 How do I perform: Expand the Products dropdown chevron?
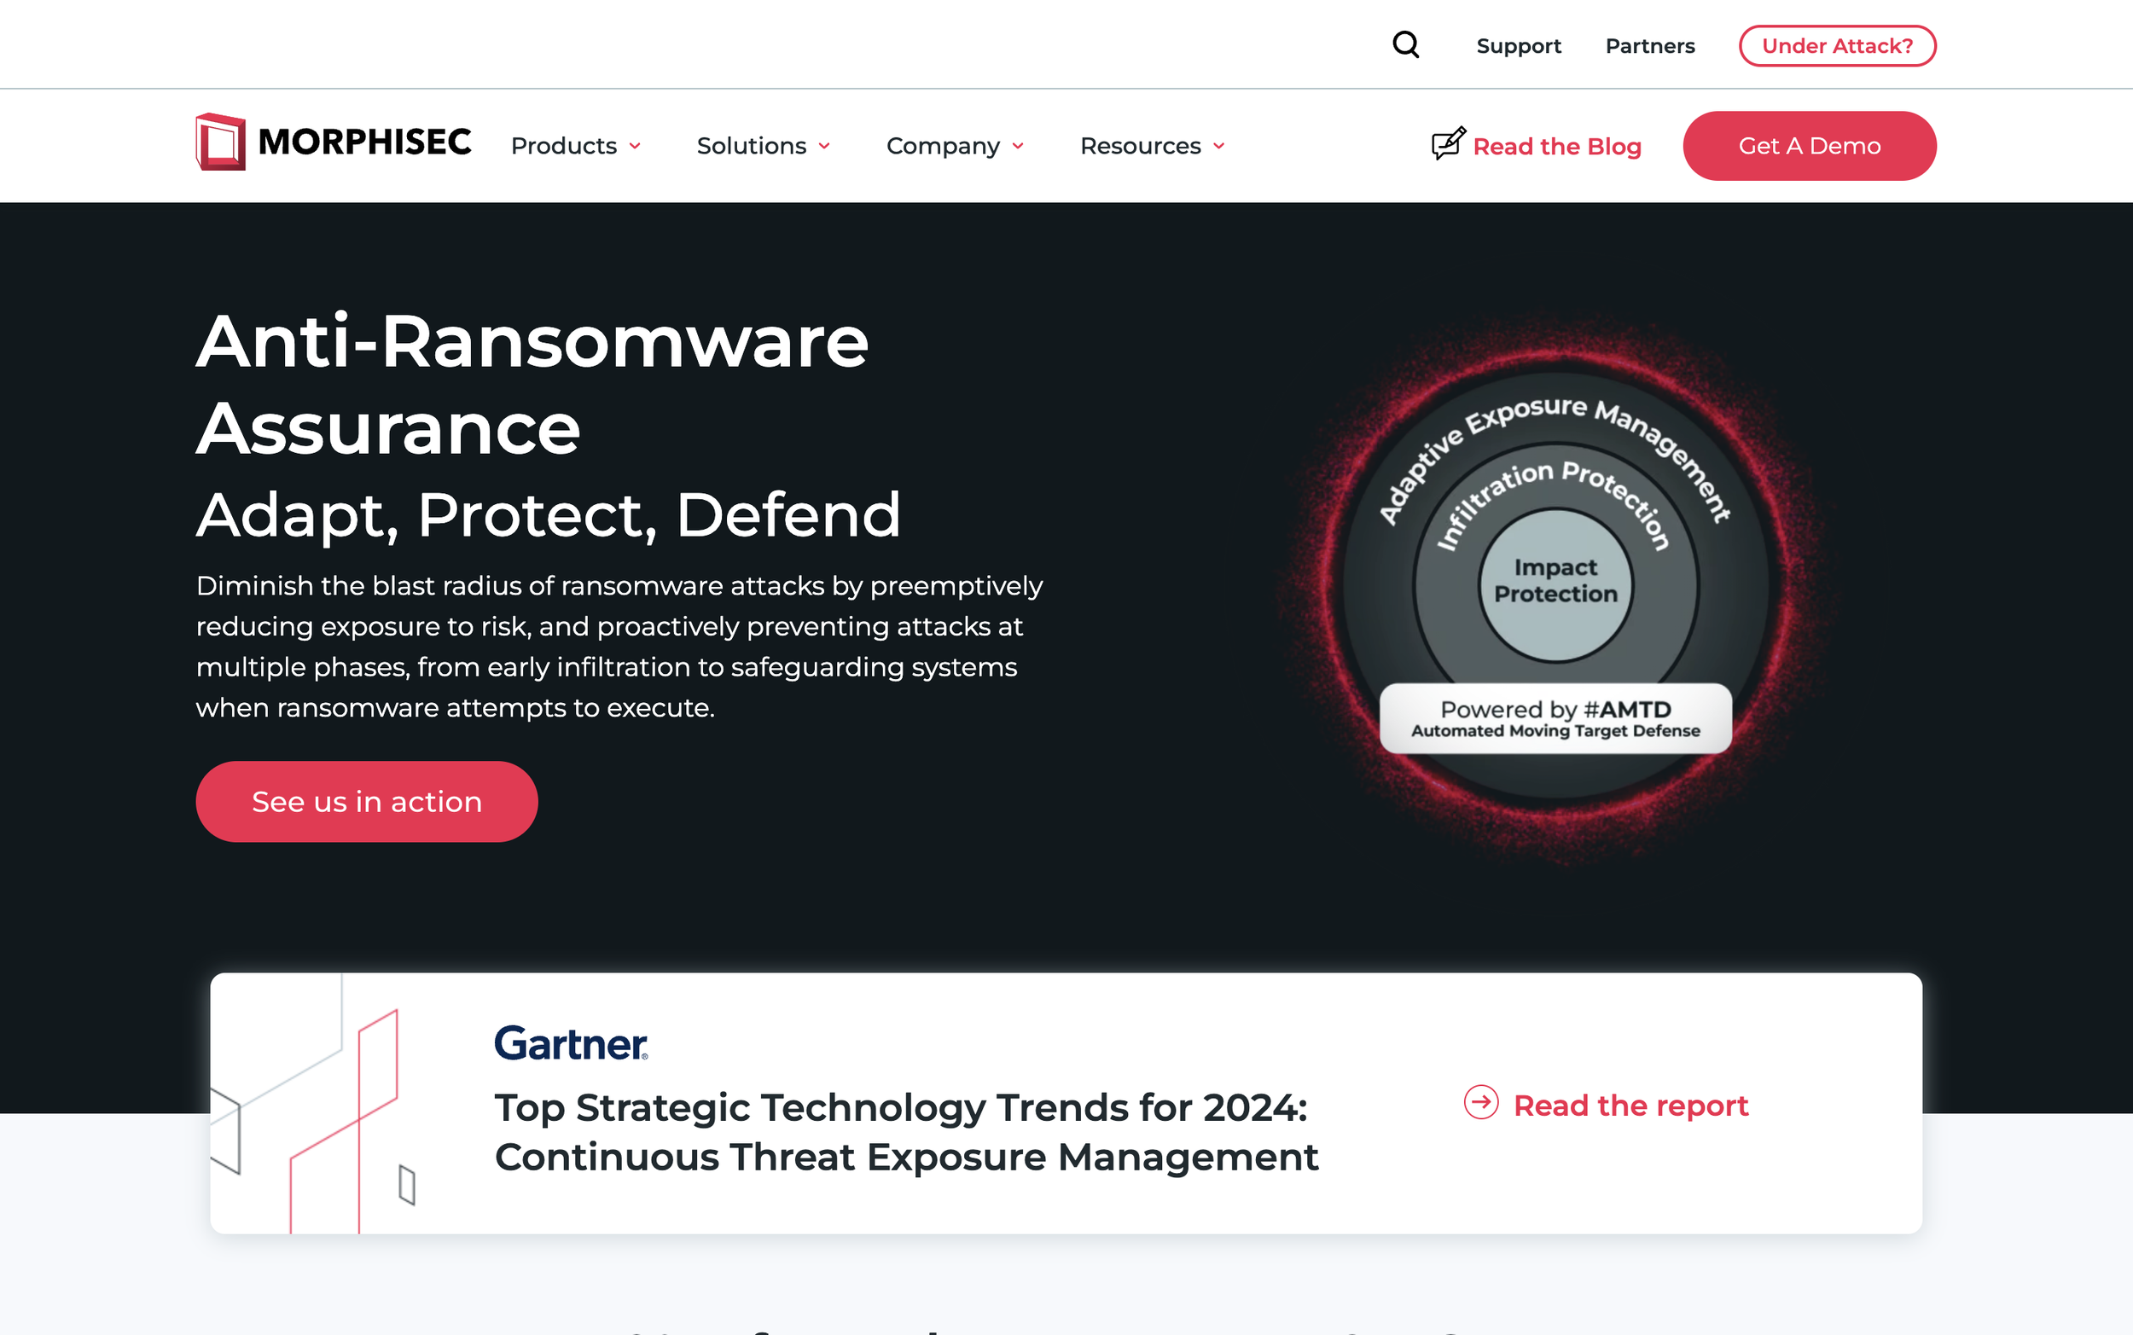click(635, 147)
